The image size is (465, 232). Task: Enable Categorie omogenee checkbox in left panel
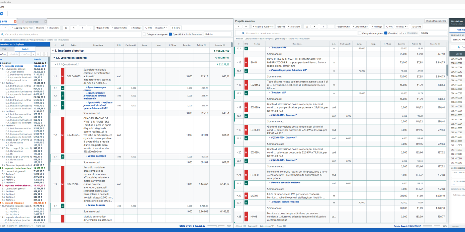coord(144,34)
